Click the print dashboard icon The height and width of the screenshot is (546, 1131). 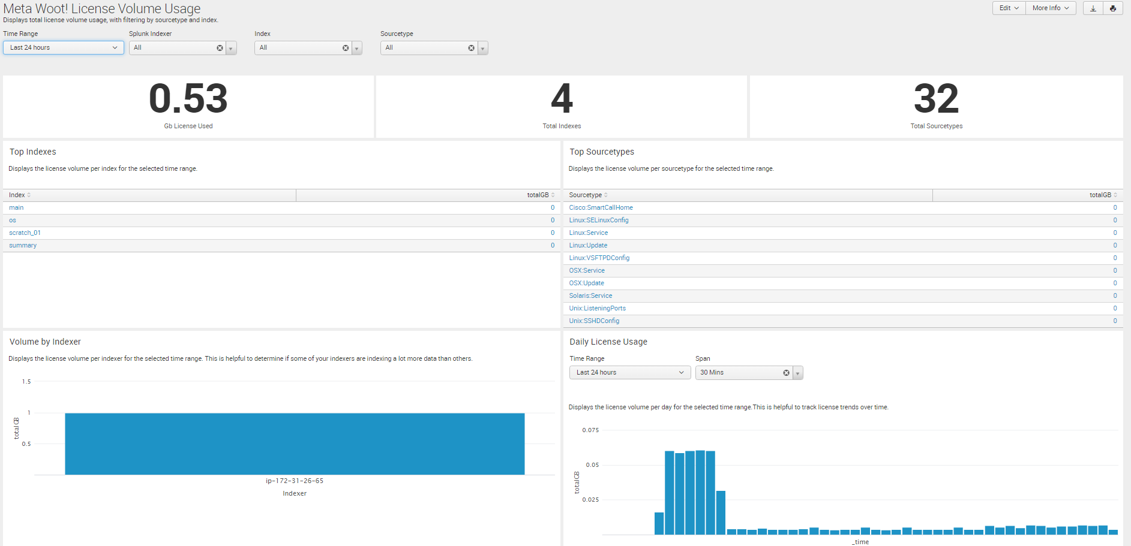click(1112, 8)
